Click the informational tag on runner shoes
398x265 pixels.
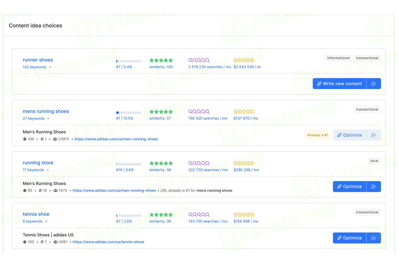[338, 58]
